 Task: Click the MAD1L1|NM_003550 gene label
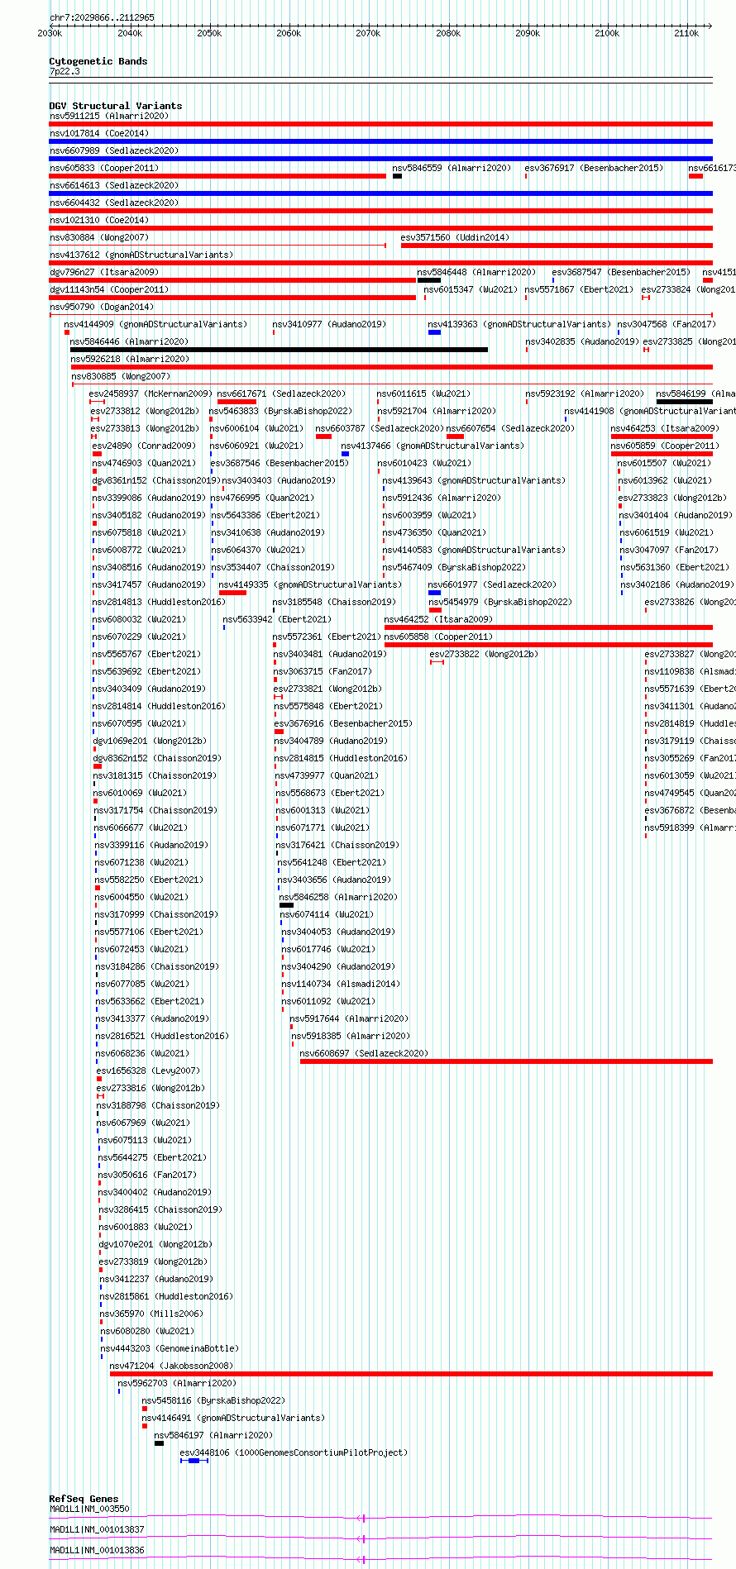point(89,1509)
